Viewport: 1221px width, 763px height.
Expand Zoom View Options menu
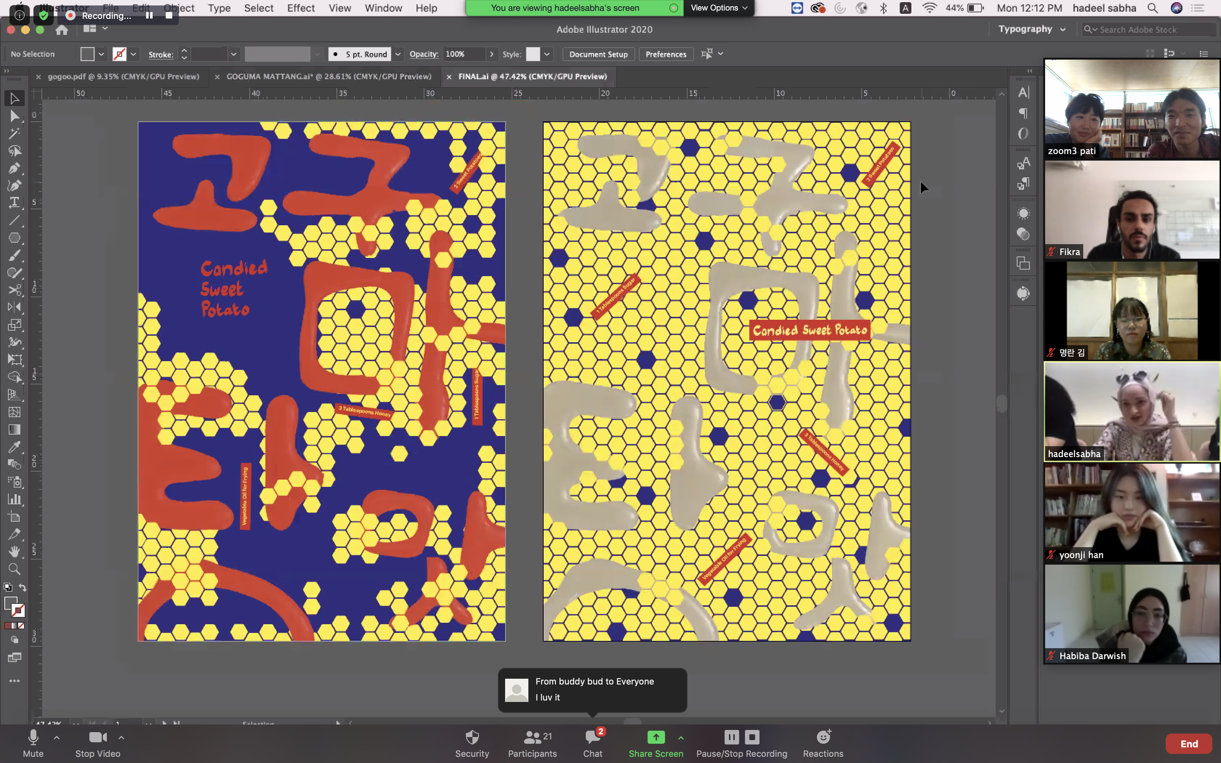pyautogui.click(x=718, y=8)
